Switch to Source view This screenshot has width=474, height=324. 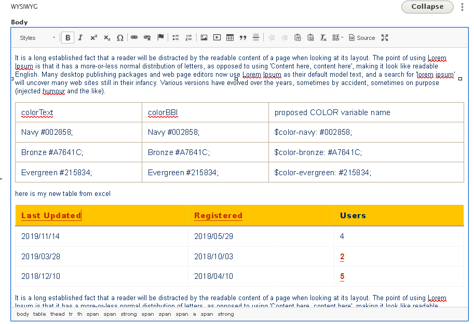pyautogui.click(x=362, y=38)
